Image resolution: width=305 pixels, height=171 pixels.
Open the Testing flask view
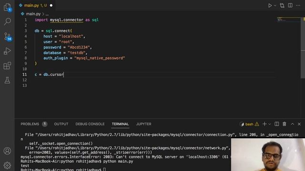(x=8, y=80)
